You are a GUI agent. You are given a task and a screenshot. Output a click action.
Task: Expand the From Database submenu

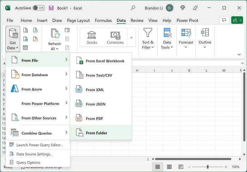(x=38, y=74)
